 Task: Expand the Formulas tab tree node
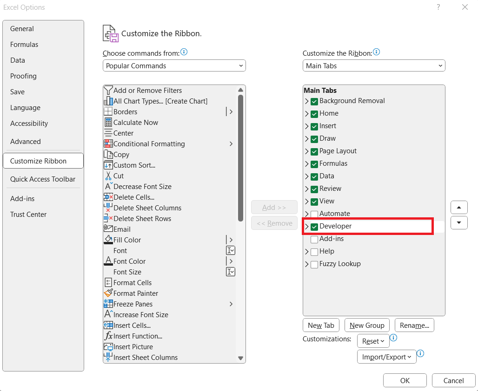(x=307, y=164)
